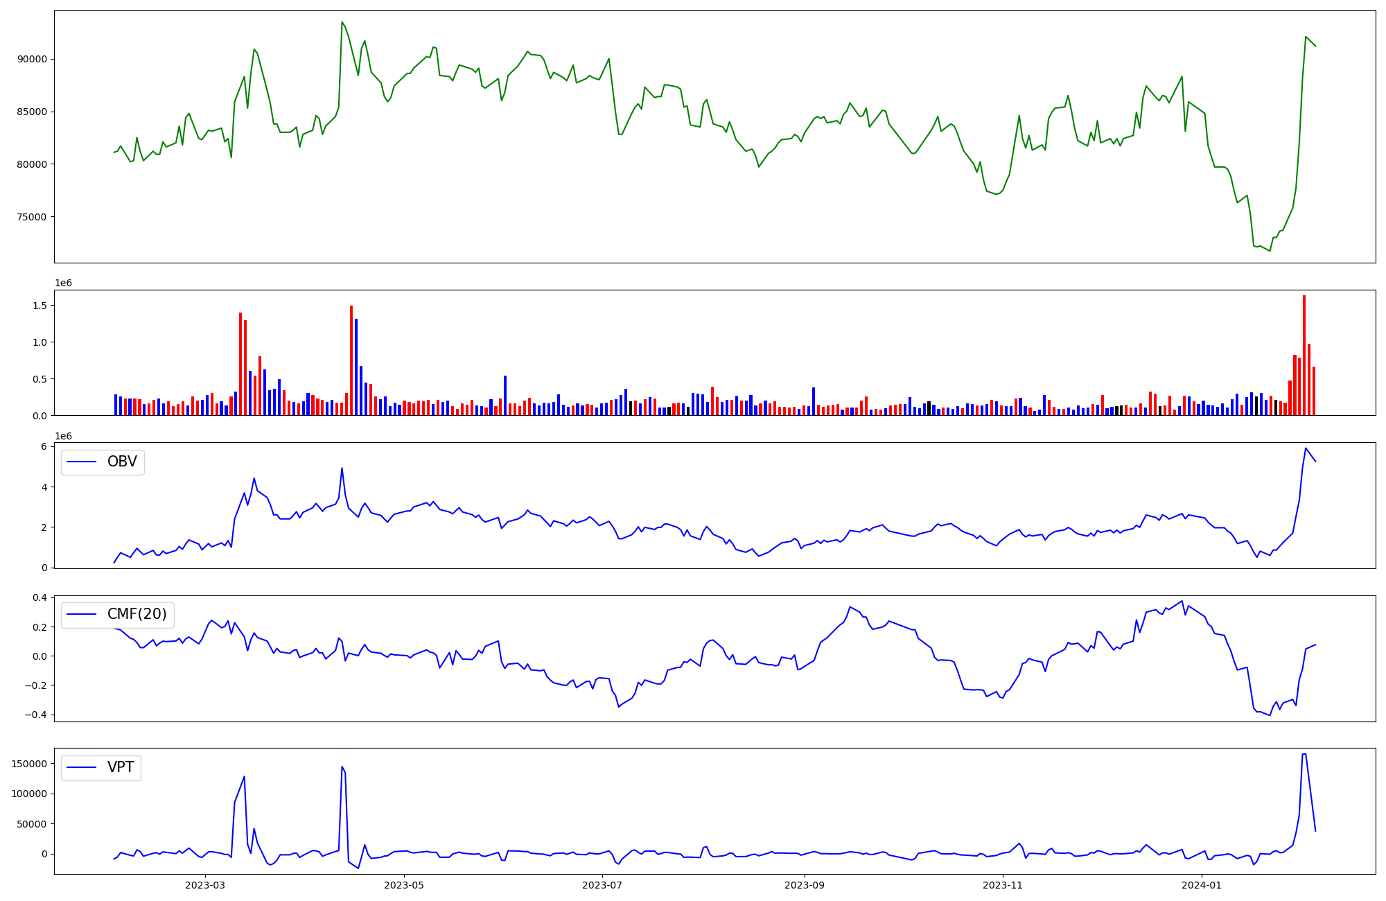This screenshot has width=1386, height=901.
Task: Click the 85000 price axis tick label
Action: [x=32, y=112]
